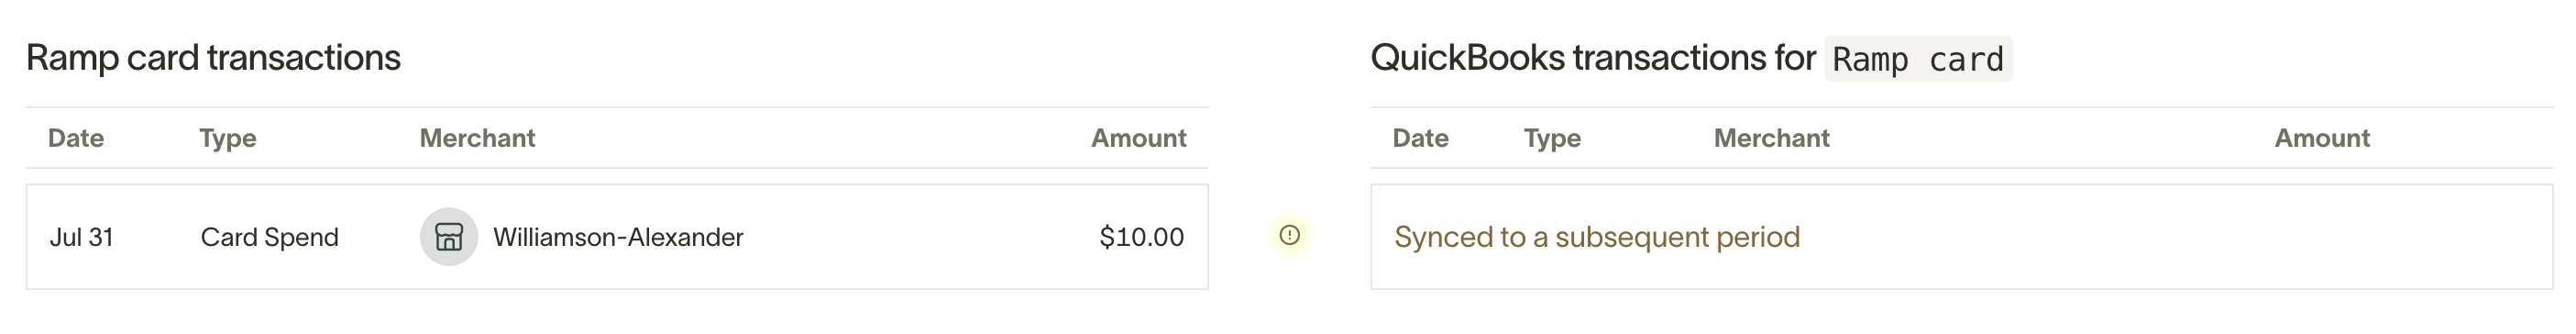Sort Ramp transactions by Merchant header
Viewport: 2576px width, 334px height.
[x=477, y=138]
